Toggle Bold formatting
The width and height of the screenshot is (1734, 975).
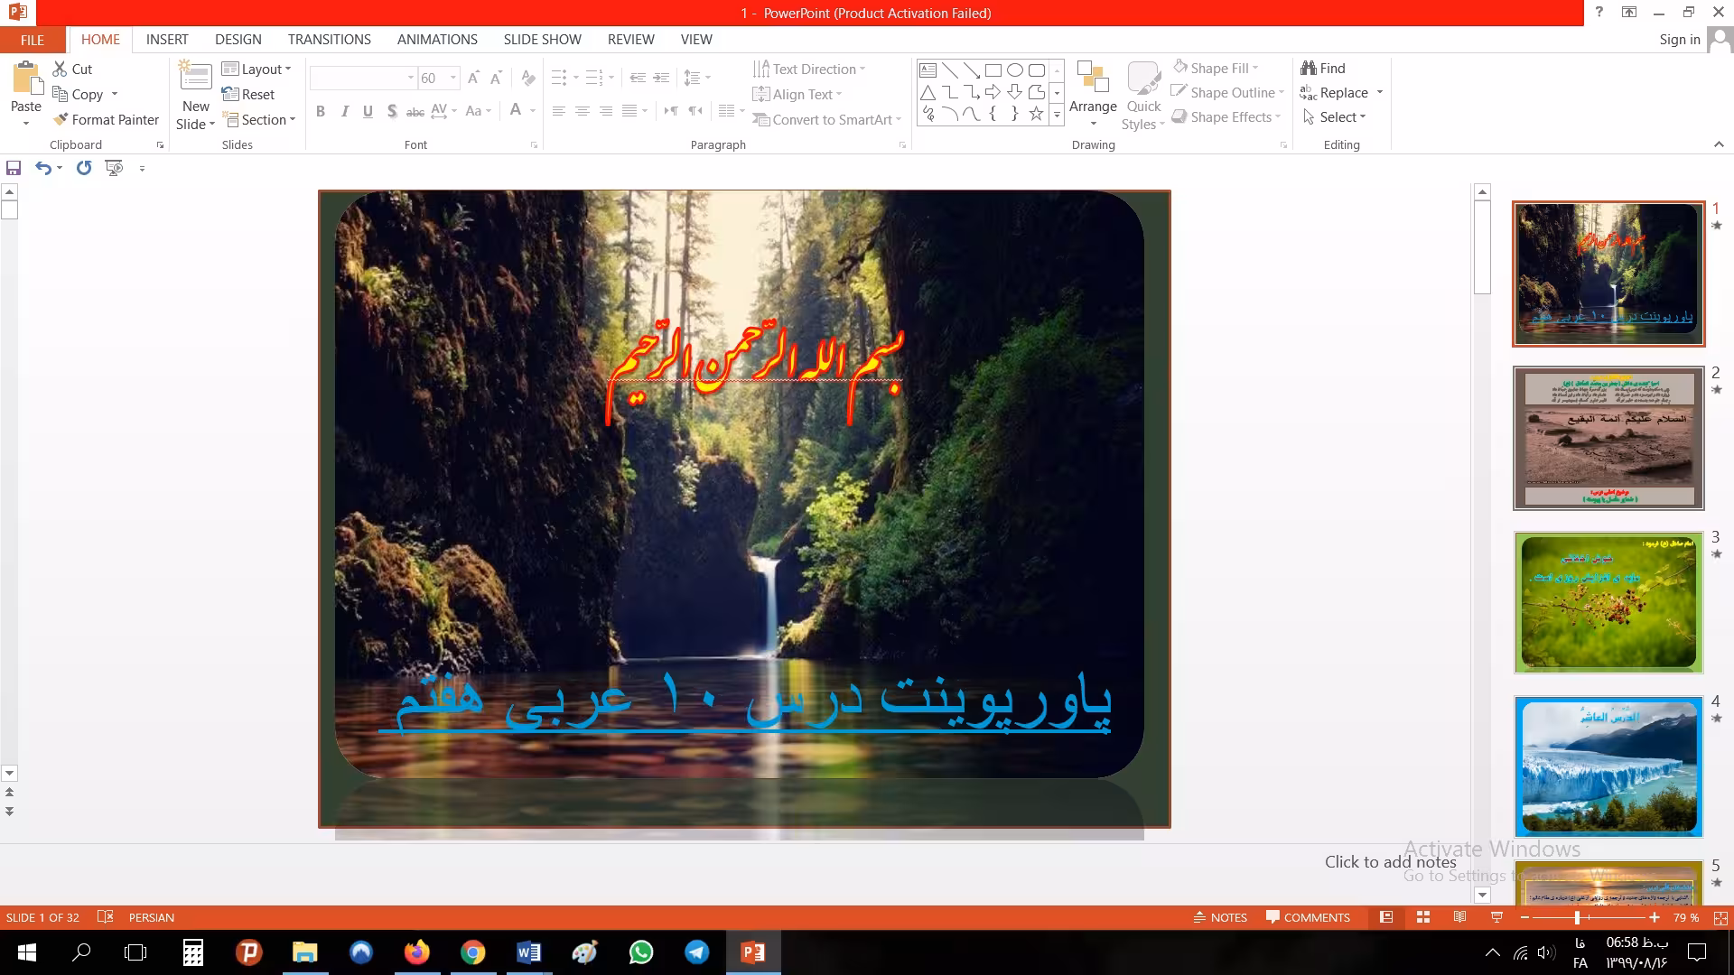pyautogui.click(x=320, y=111)
